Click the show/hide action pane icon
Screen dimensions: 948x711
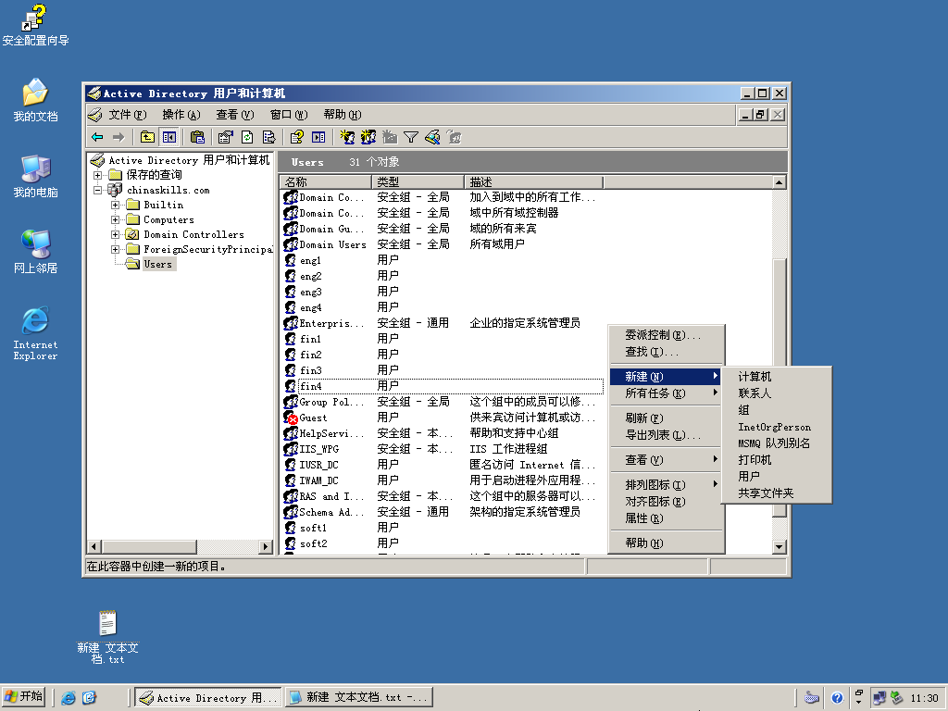[318, 137]
